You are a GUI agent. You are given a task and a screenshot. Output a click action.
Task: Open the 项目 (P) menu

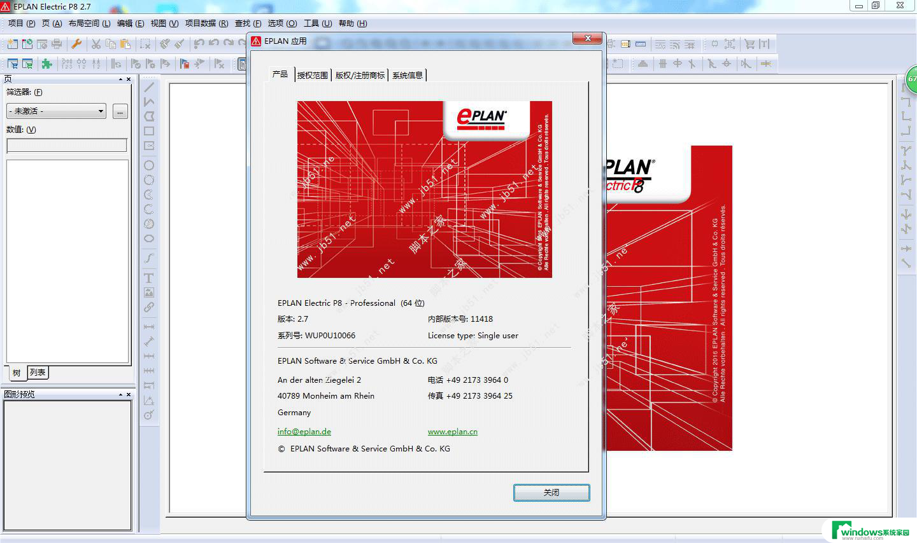coord(22,24)
